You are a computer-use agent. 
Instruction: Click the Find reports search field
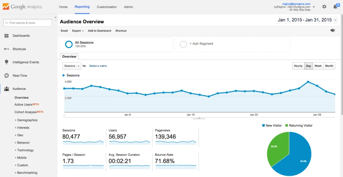coord(27,23)
